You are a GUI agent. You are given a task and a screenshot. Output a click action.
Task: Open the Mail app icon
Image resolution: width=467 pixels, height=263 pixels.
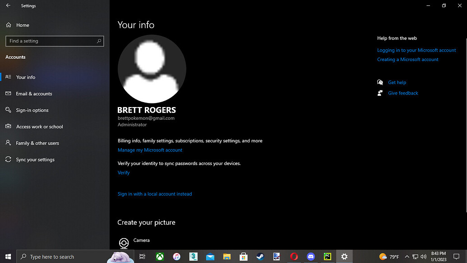(x=210, y=256)
